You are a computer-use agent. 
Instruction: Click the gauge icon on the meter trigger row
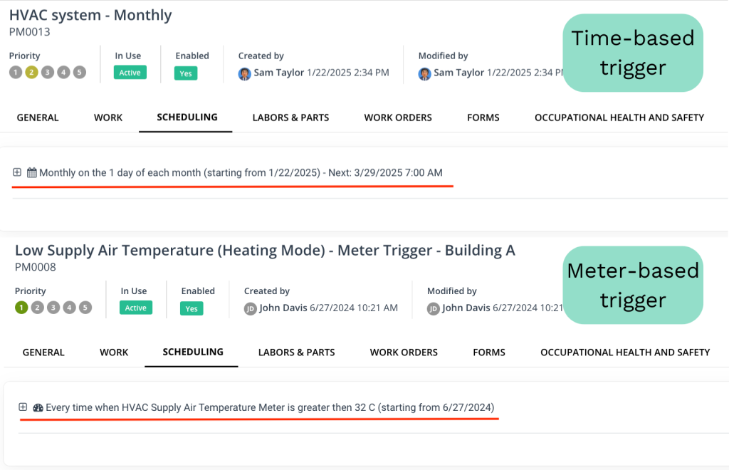tap(37, 407)
